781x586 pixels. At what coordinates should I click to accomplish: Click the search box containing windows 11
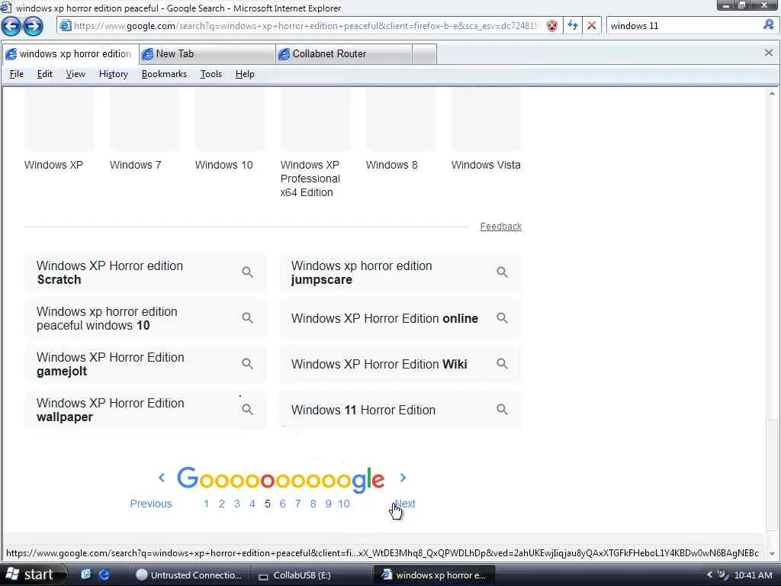point(683,25)
